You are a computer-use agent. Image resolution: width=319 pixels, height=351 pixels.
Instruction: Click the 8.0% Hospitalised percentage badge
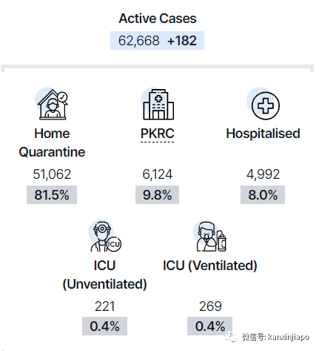(263, 194)
